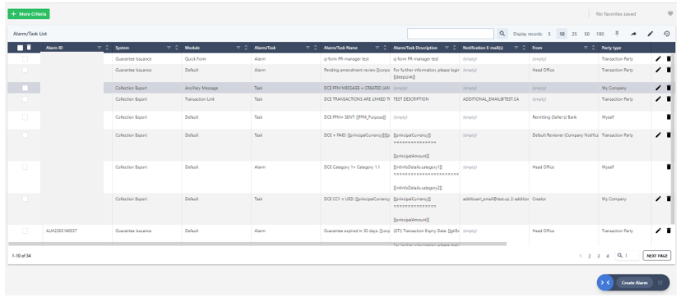Edit the Pending amendment review alarm

point(659,70)
